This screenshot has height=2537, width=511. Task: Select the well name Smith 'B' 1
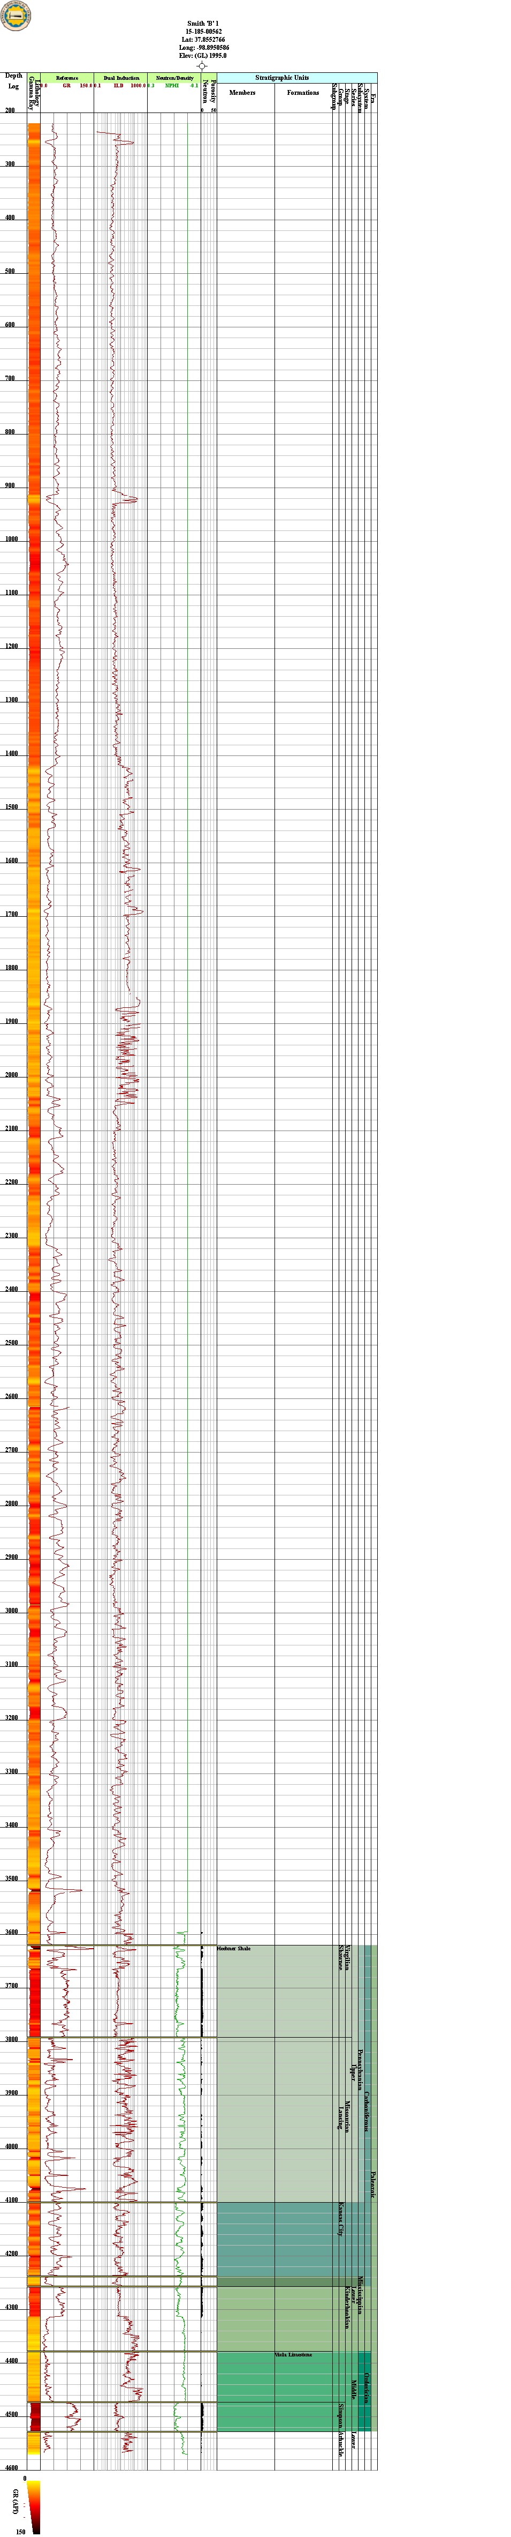pyautogui.click(x=203, y=23)
